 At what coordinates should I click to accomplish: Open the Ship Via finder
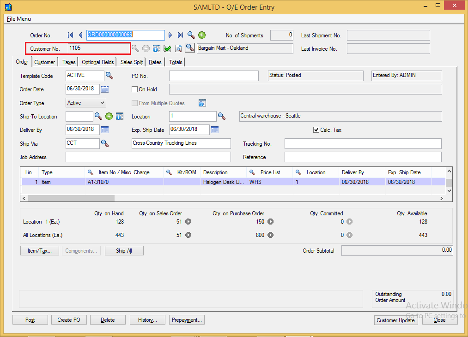coord(105,144)
